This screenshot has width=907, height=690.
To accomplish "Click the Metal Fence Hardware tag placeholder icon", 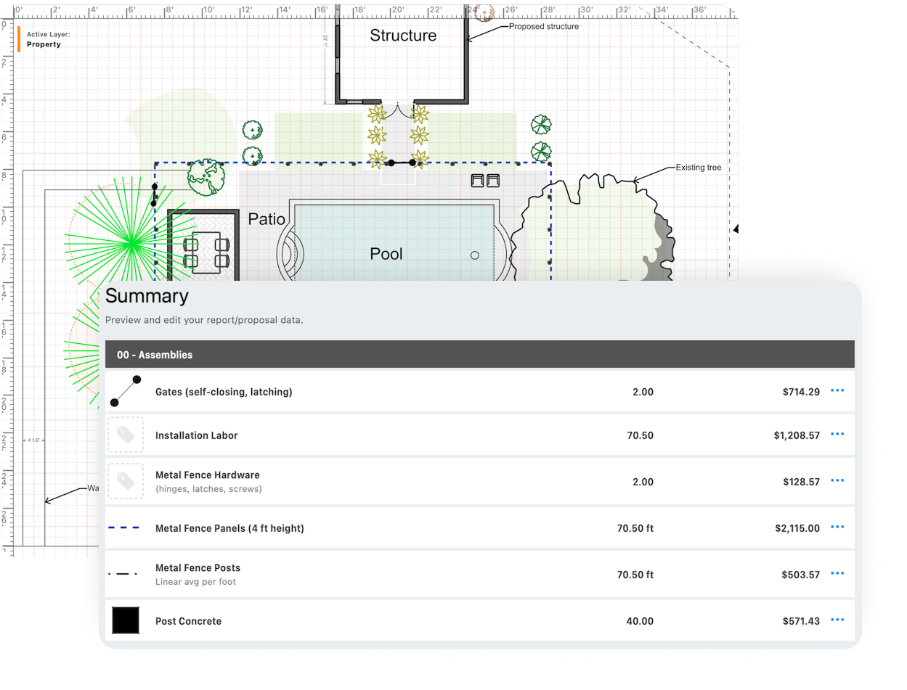I will click(x=126, y=481).
